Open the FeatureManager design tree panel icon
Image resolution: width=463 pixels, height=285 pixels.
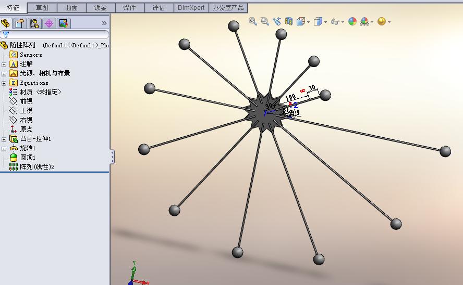[x=6, y=23]
